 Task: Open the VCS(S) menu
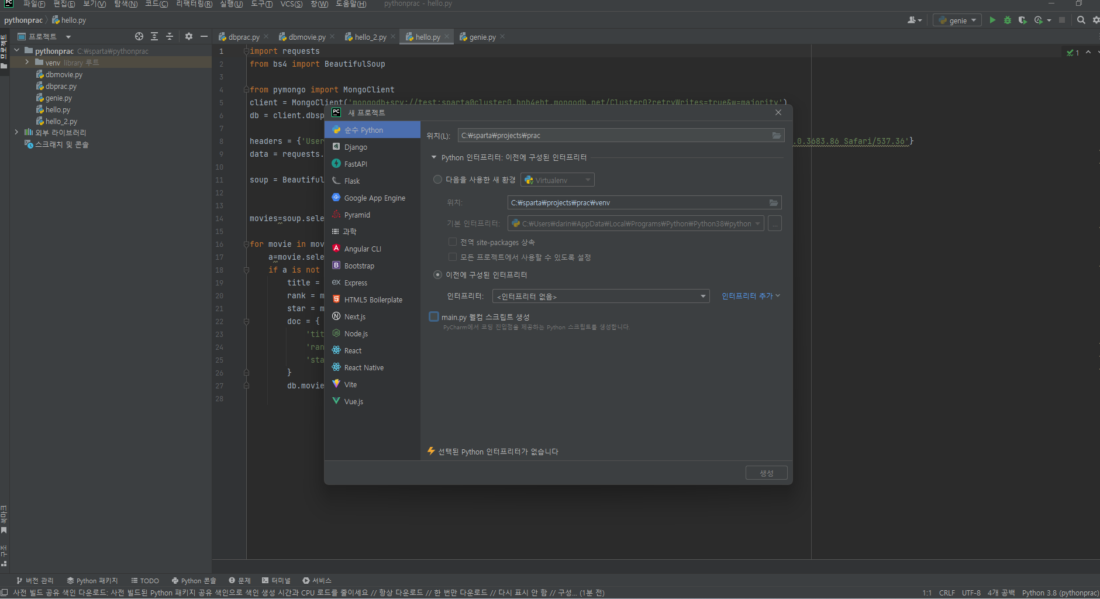pyautogui.click(x=291, y=4)
